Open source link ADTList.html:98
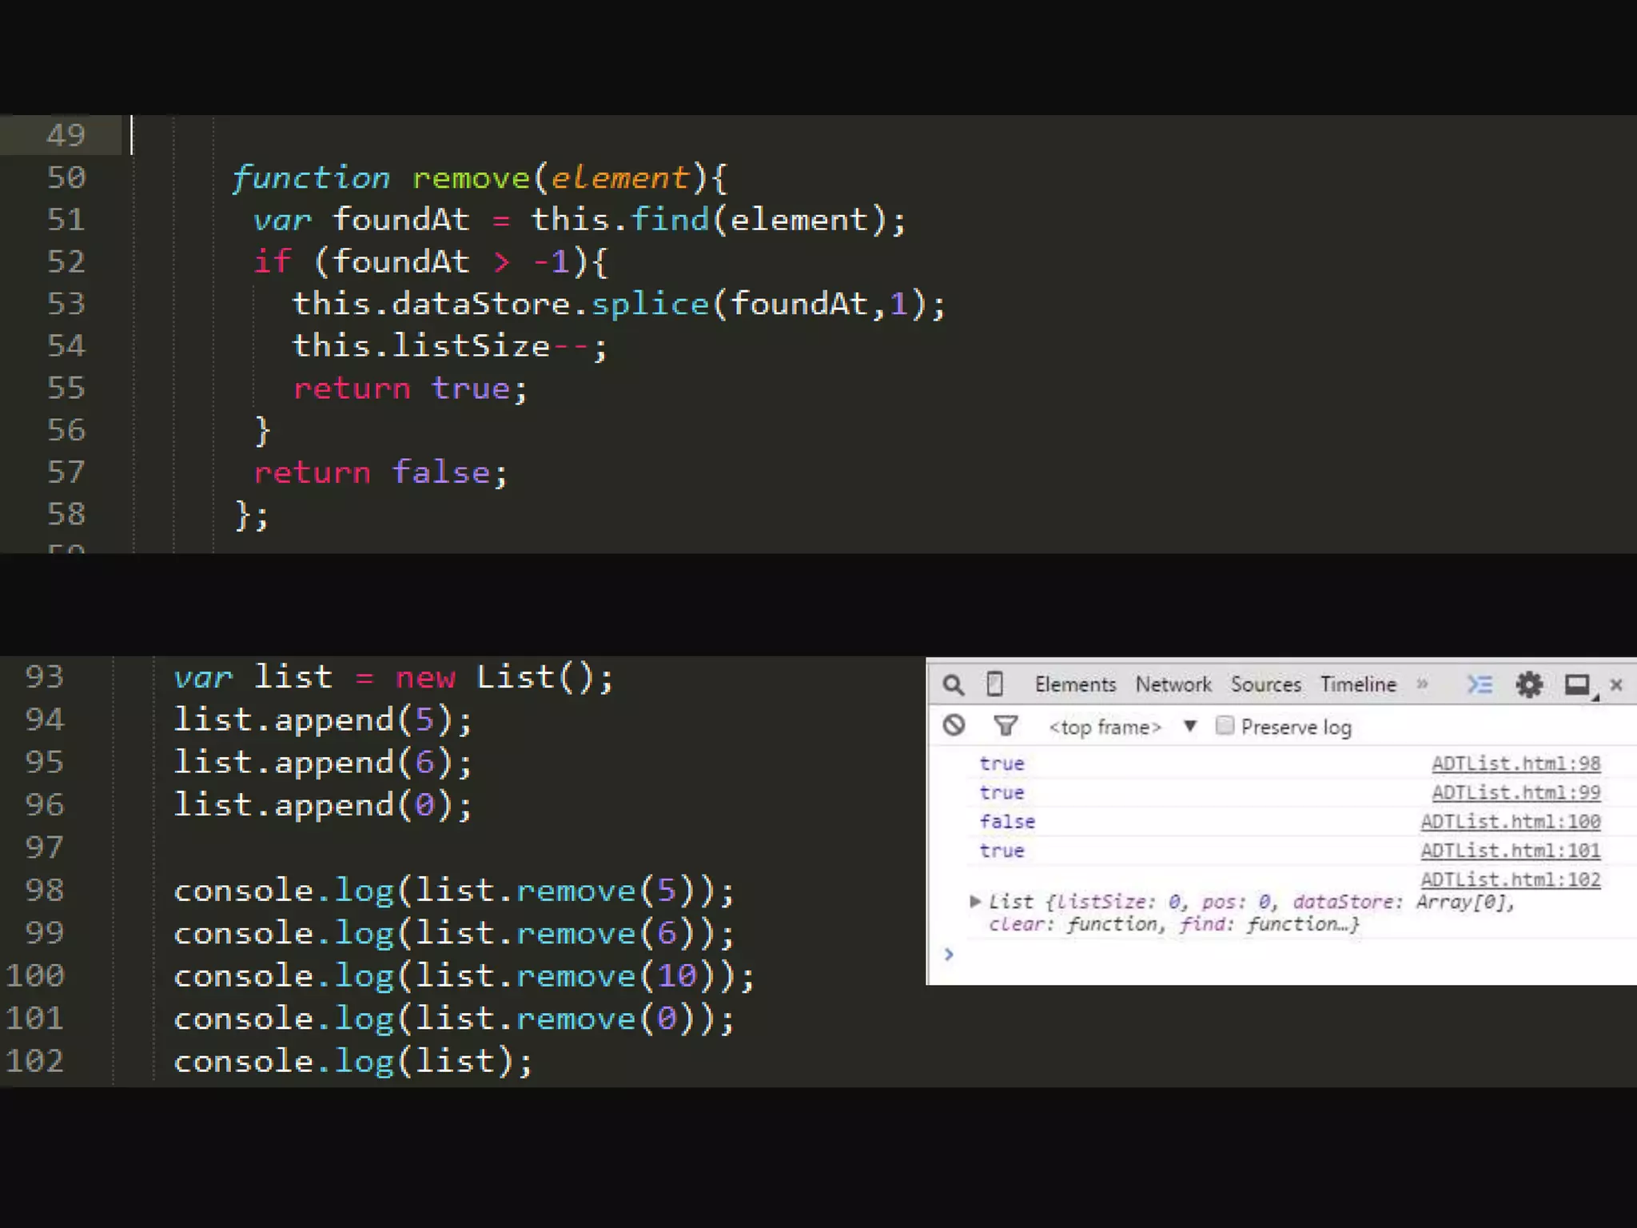 click(x=1516, y=764)
